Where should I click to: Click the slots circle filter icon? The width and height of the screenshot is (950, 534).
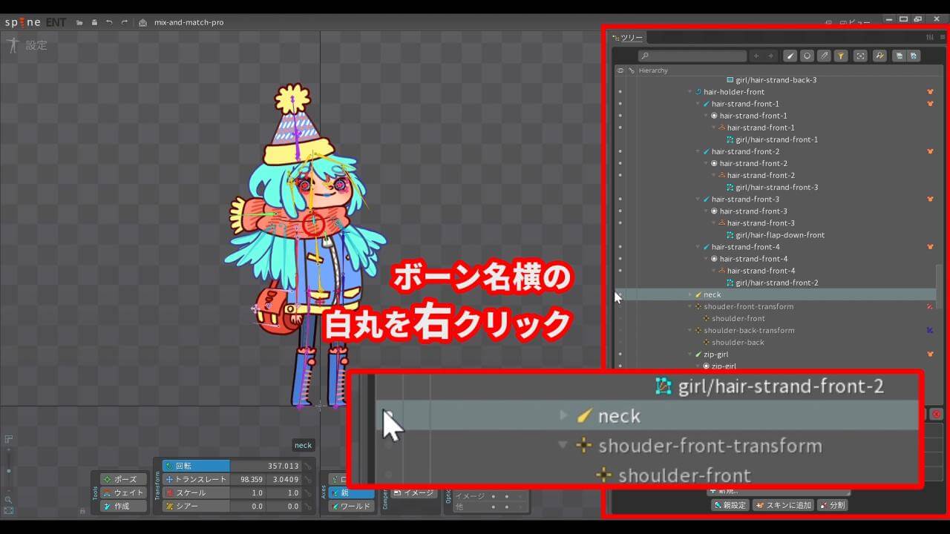tap(807, 56)
